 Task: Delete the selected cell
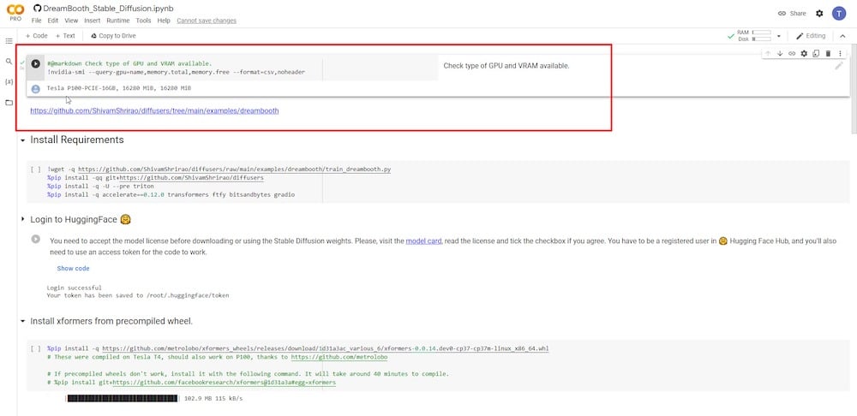pyautogui.click(x=828, y=54)
